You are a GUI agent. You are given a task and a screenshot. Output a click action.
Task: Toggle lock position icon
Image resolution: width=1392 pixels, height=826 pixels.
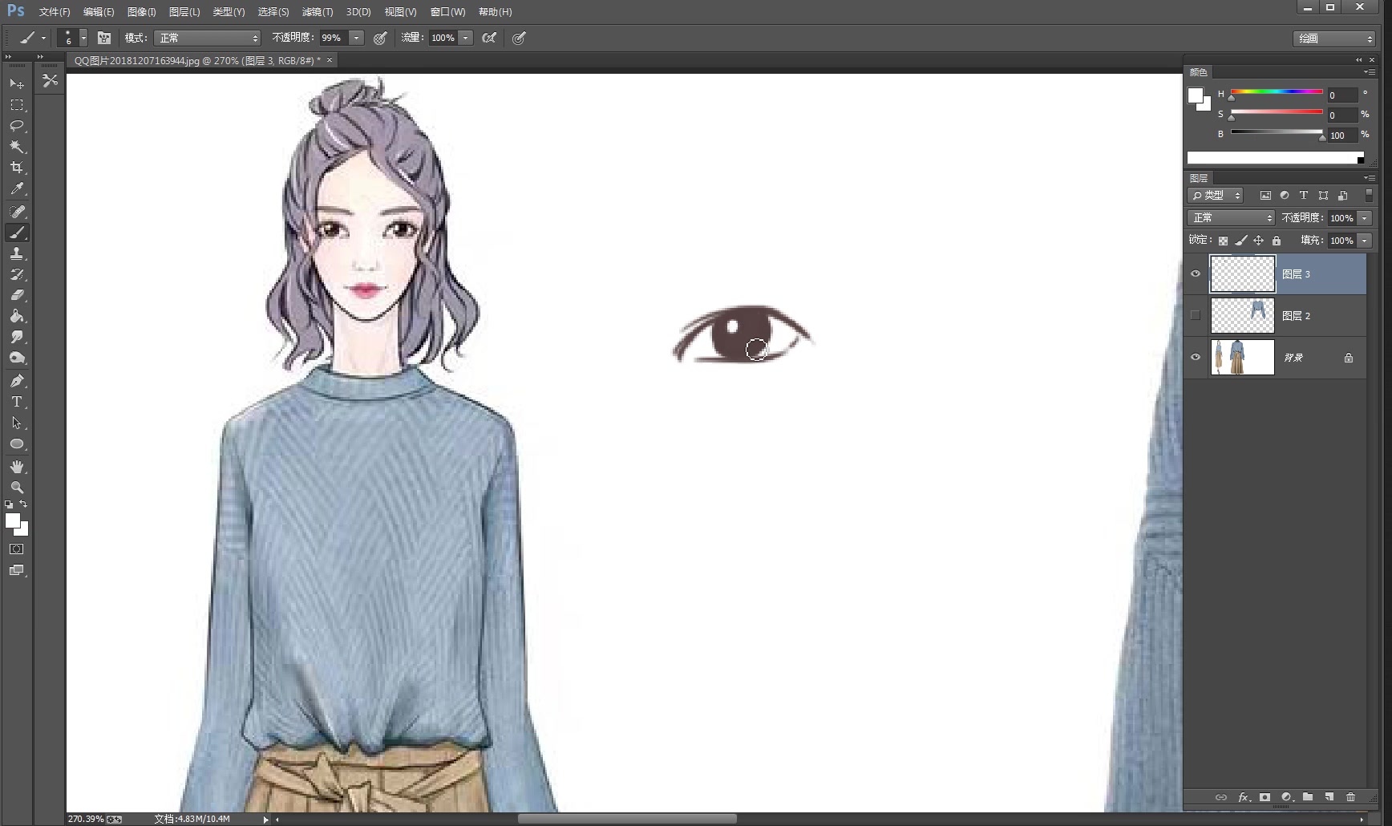[x=1258, y=241]
